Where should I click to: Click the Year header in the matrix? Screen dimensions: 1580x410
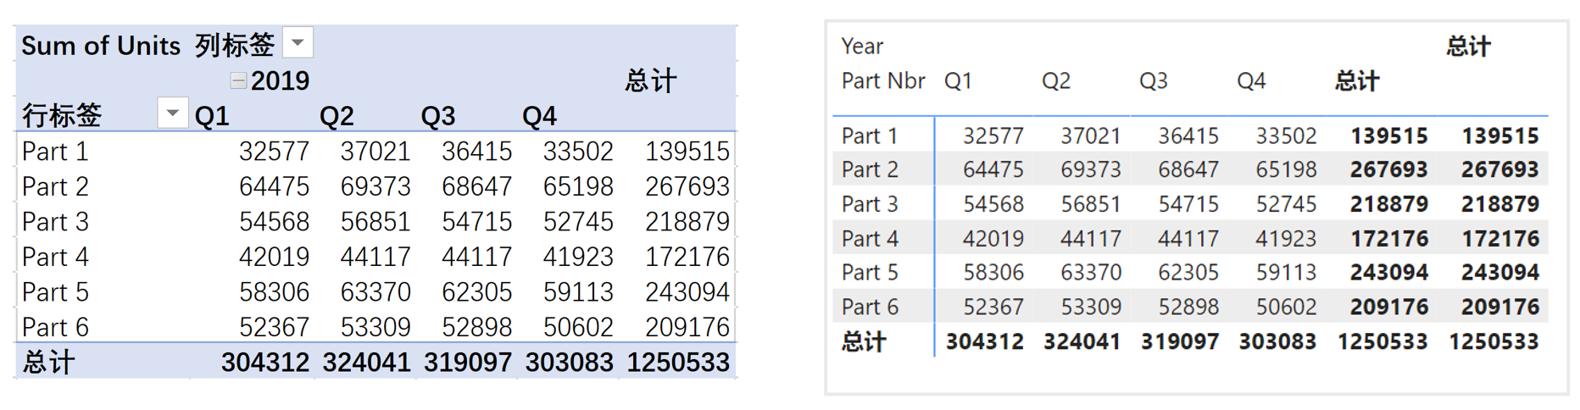point(862,46)
